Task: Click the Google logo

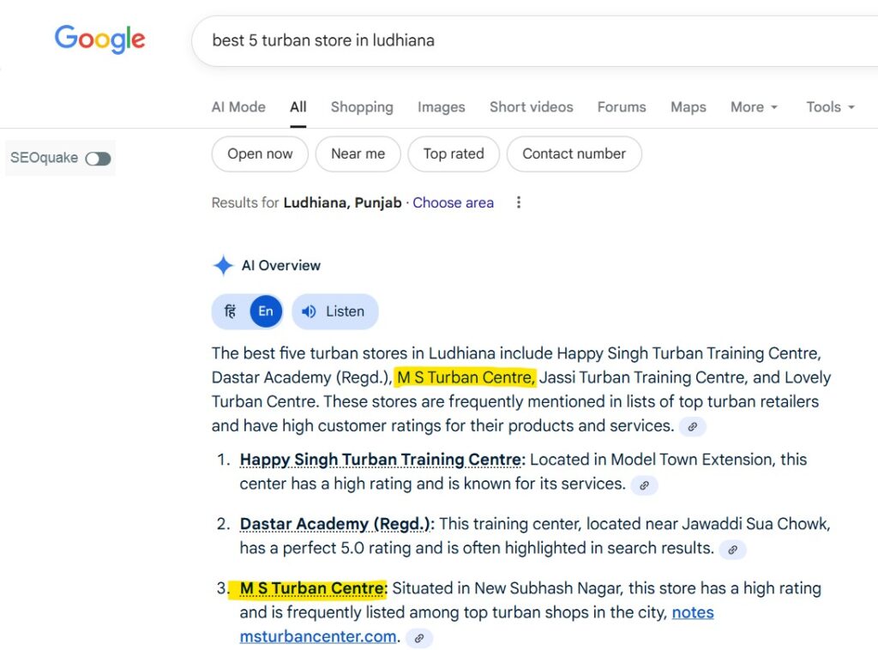Action: click(99, 39)
